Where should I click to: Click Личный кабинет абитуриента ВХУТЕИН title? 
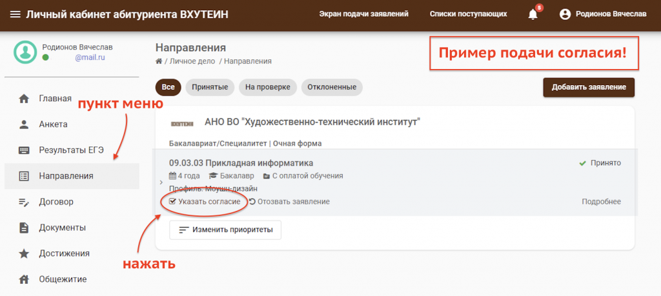[x=127, y=15]
